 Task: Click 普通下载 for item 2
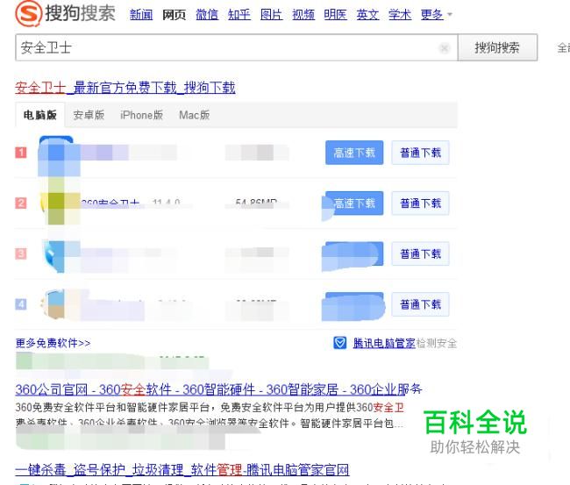(420, 203)
